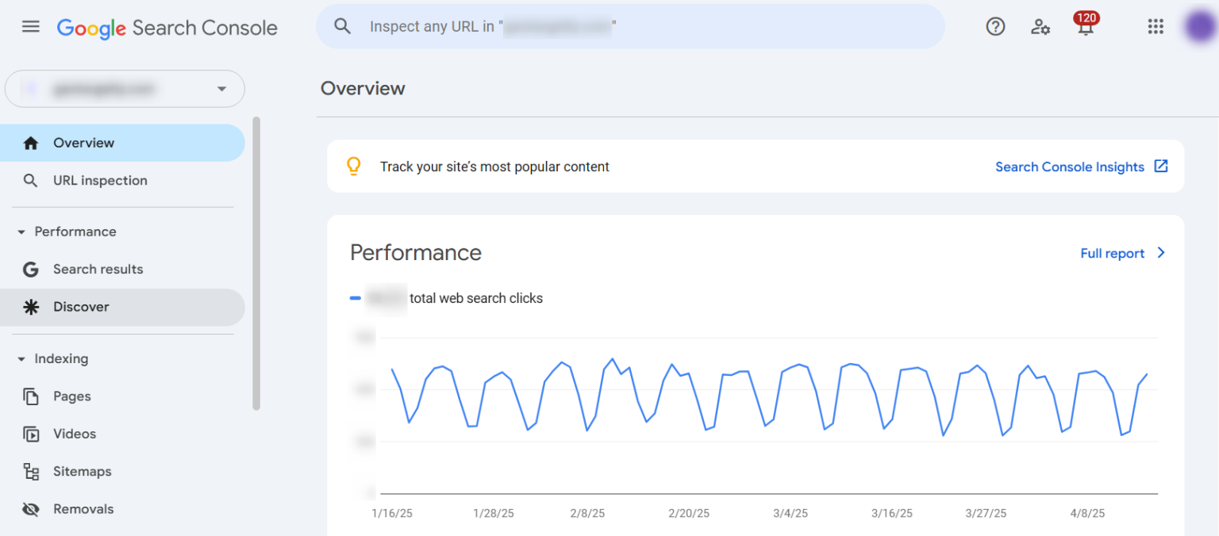Open users and permissions settings icon
Image resolution: width=1219 pixels, height=536 pixels.
pos(1040,27)
